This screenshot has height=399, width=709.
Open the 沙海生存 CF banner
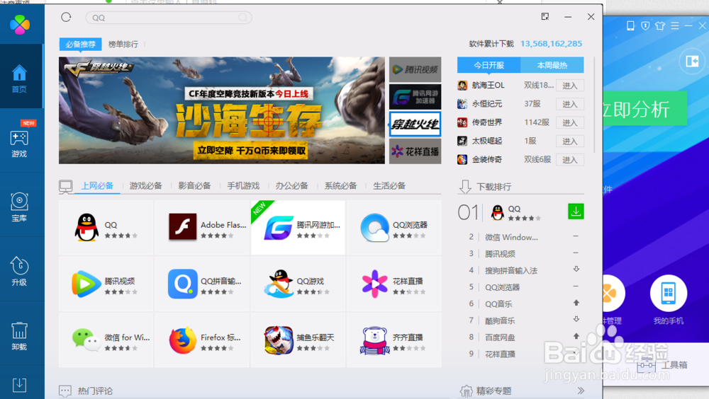pyautogui.click(x=221, y=110)
